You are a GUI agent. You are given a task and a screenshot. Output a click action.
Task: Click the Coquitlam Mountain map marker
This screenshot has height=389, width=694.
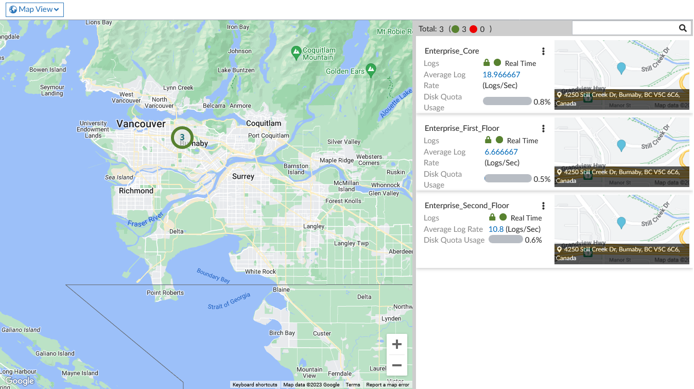coord(296,52)
